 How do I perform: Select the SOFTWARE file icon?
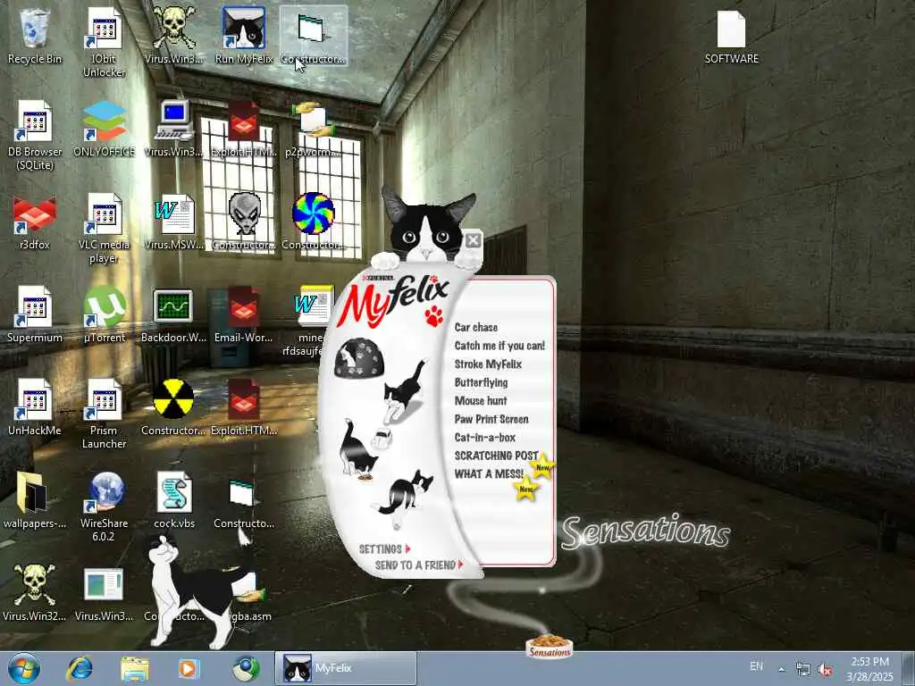point(731,36)
